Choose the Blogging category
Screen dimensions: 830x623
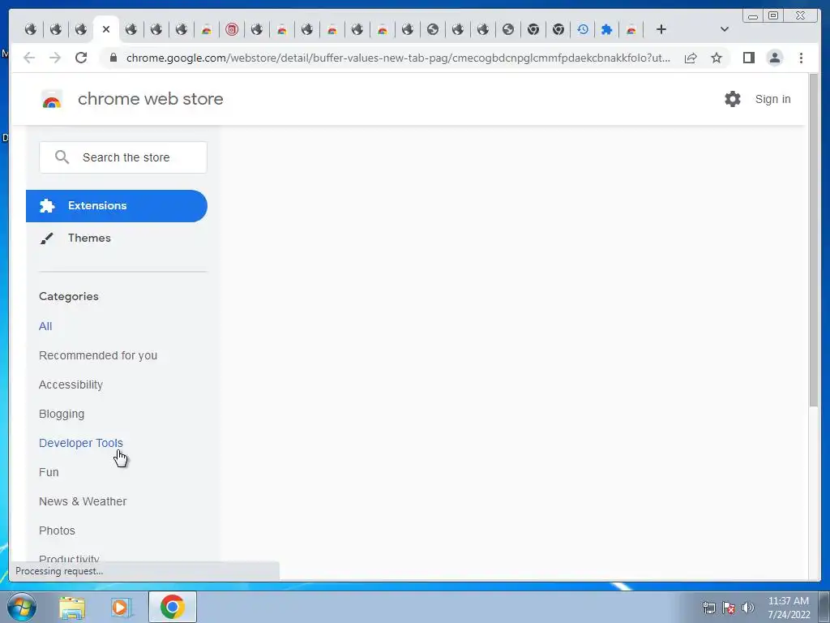click(x=62, y=414)
